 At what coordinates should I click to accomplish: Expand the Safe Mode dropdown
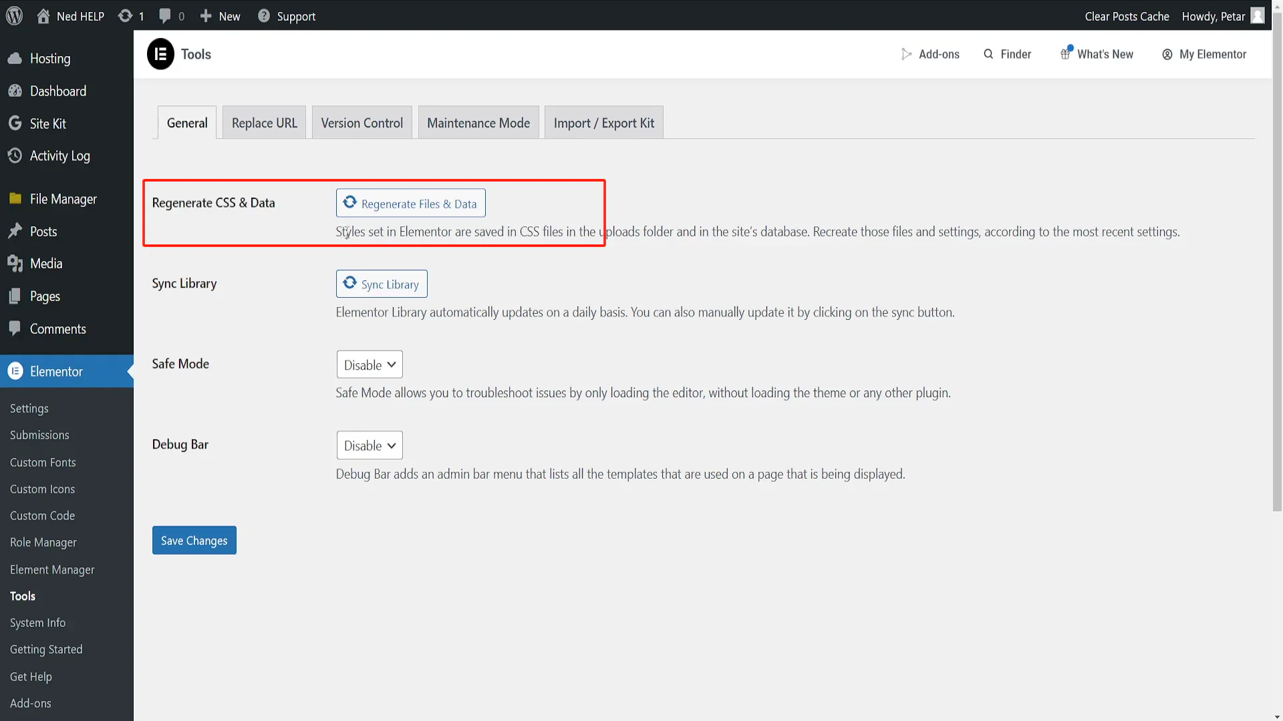(x=370, y=365)
